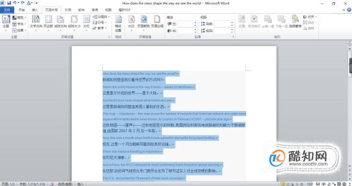Screen dimensions: 352x186
Task: Click the language indicator 英语(美国)
Action: tap(65, 184)
